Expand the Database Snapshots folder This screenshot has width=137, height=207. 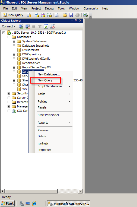tap(14, 46)
